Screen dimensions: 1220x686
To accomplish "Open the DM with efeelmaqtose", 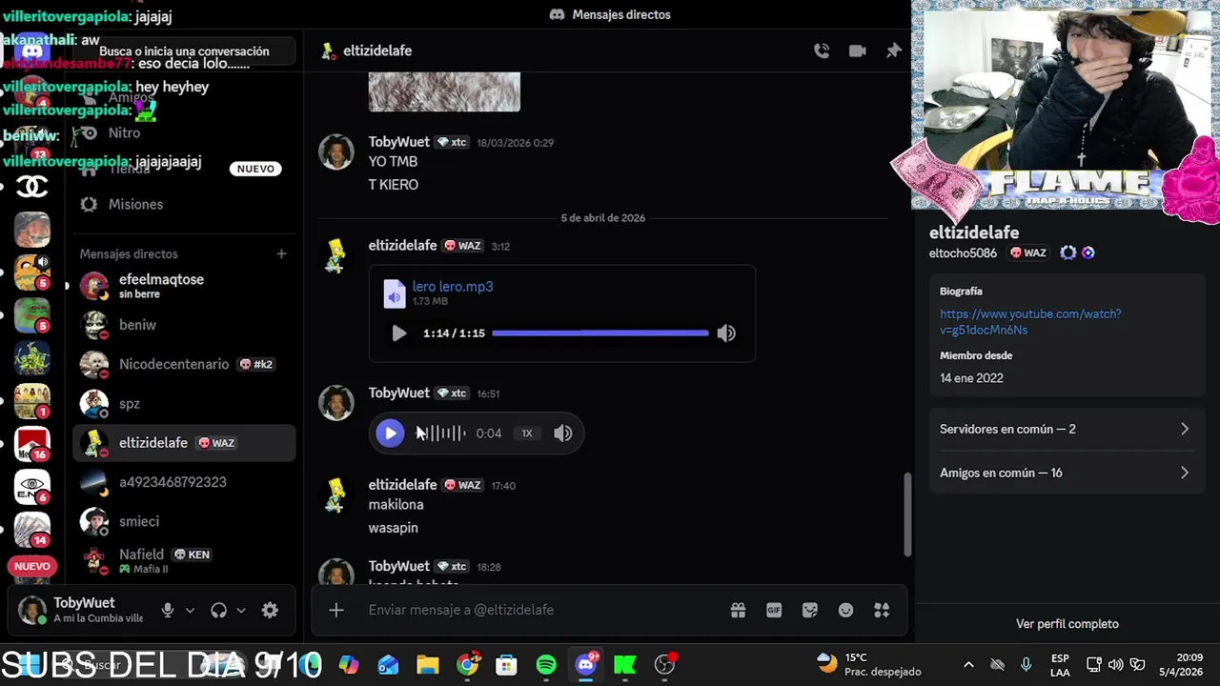I will click(x=184, y=286).
